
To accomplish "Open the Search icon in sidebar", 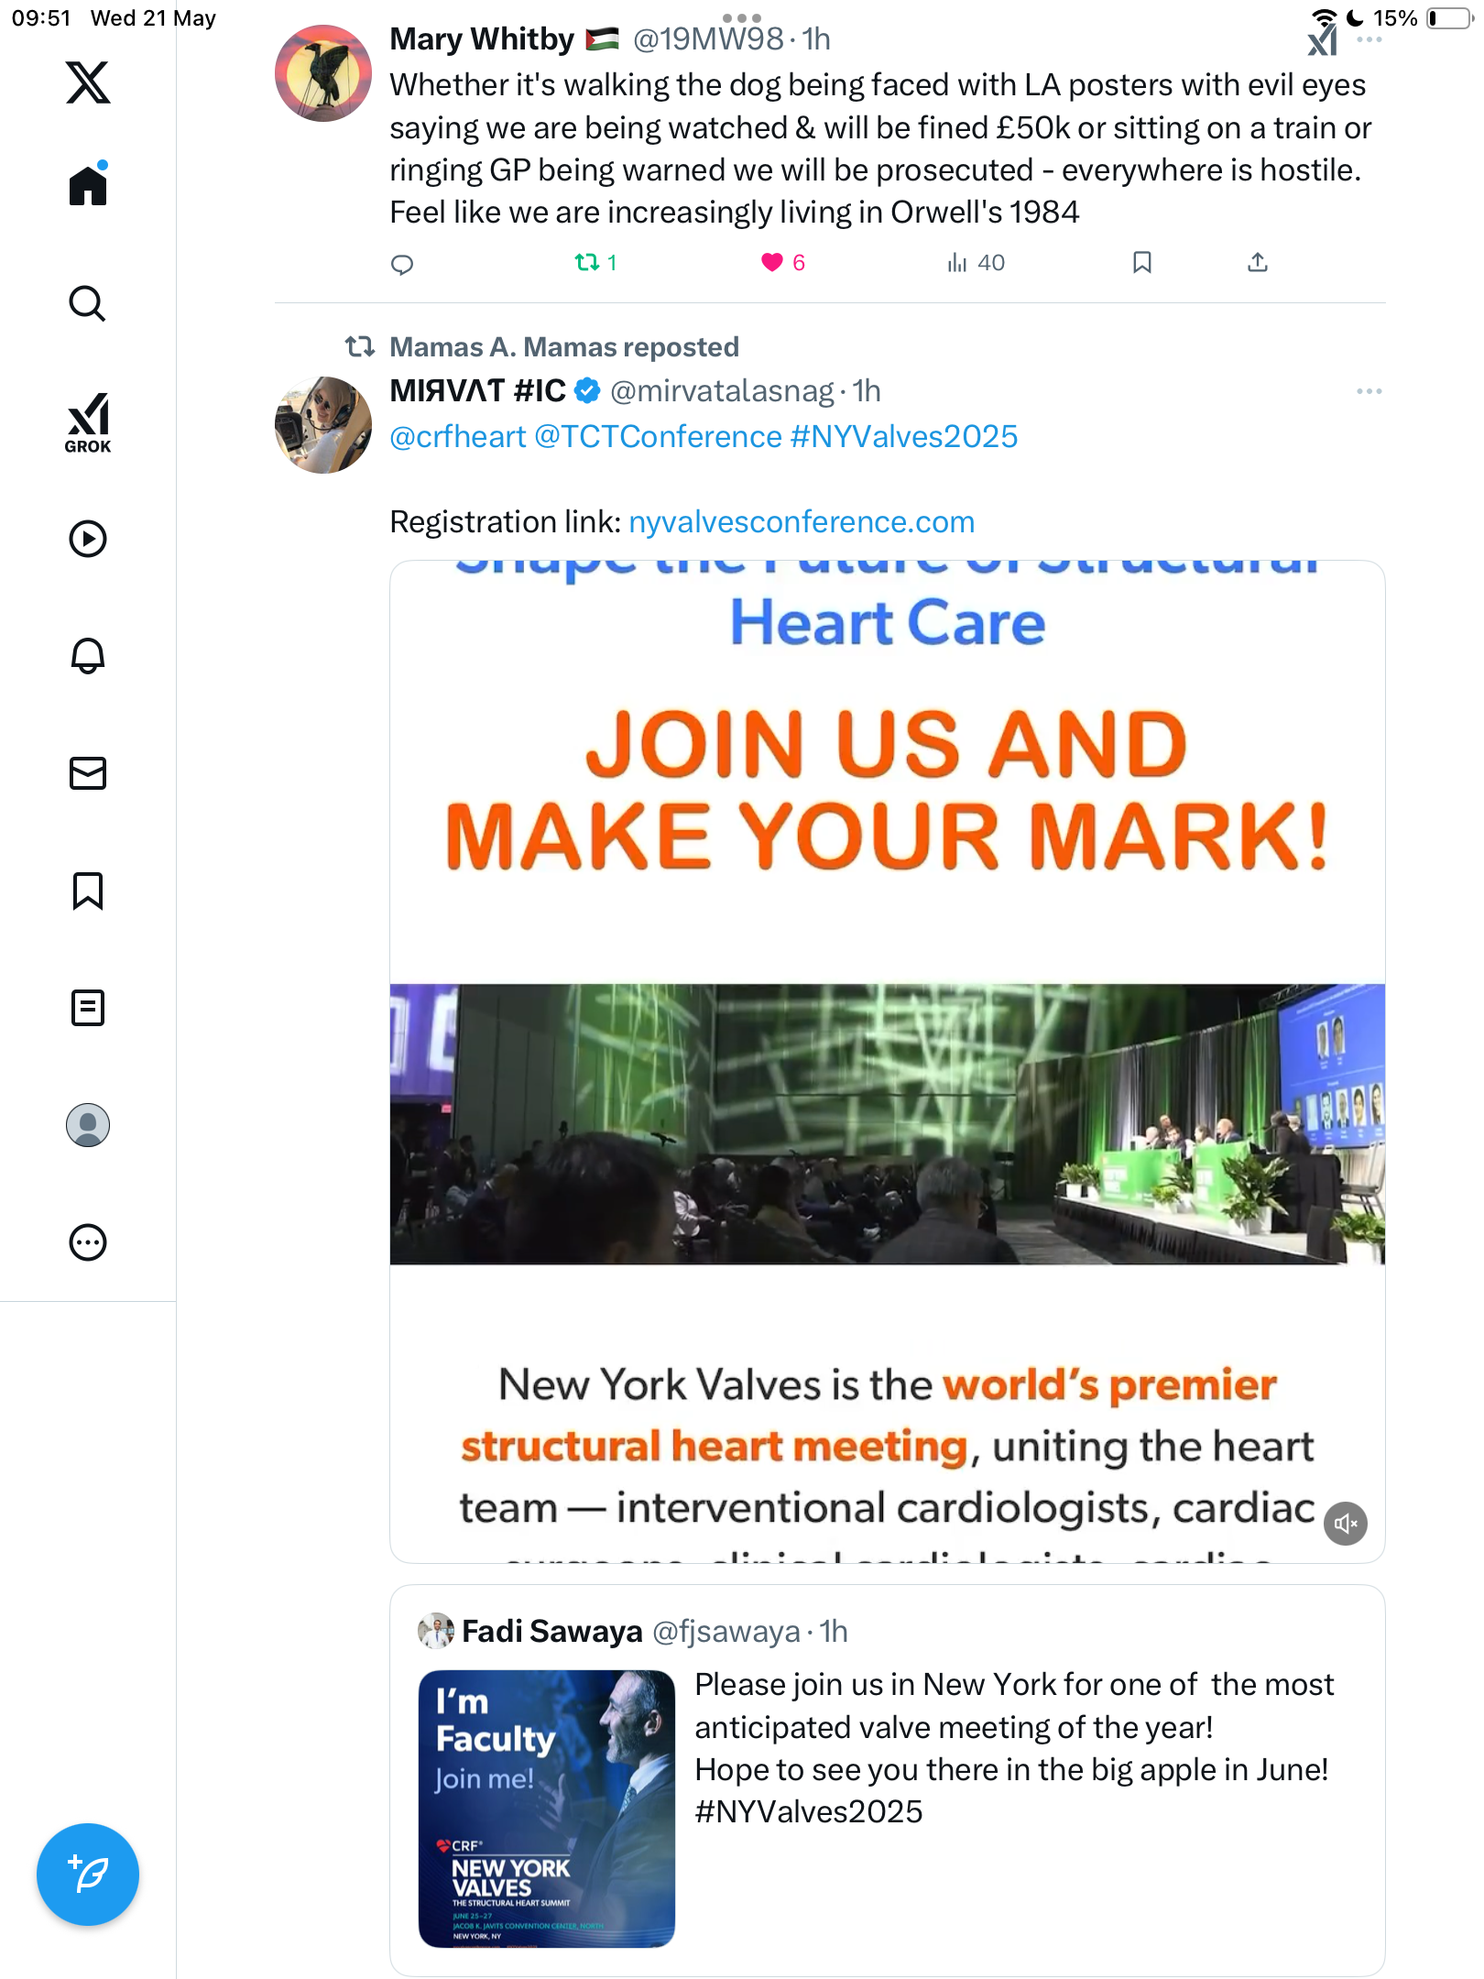I will pyautogui.click(x=88, y=303).
